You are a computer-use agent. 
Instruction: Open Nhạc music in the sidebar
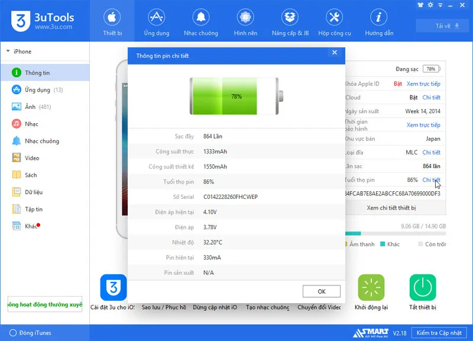click(x=46, y=124)
